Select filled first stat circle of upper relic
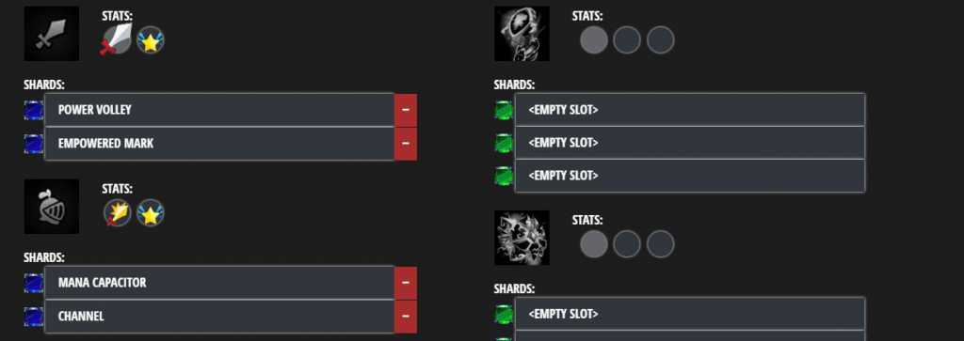Screen dimensions: 964x341 click(594, 40)
